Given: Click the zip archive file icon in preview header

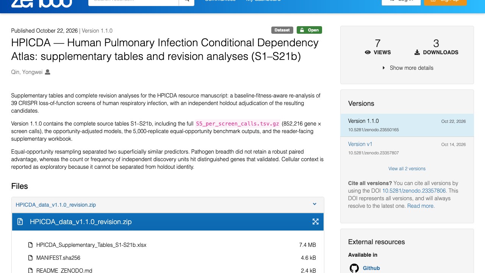Looking at the screenshot, I should (x=21, y=221).
